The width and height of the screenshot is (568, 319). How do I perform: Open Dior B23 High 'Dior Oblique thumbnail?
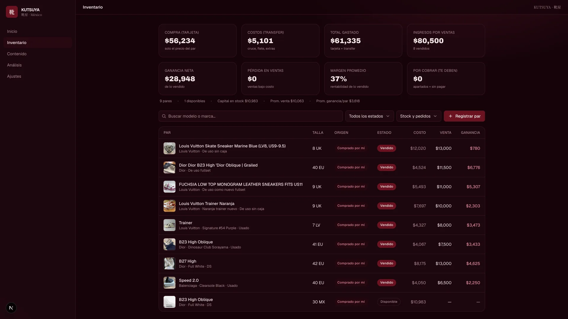pyautogui.click(x=170, y=167)
